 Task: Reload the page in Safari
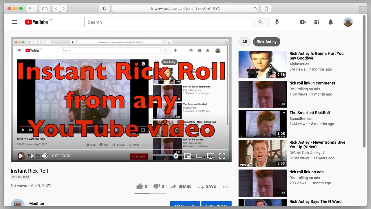[x=255, y=8]
